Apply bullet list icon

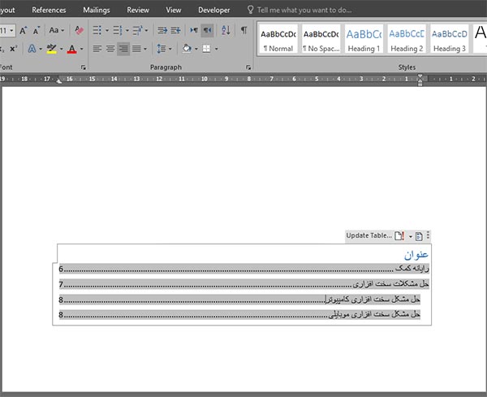point(97,30)
